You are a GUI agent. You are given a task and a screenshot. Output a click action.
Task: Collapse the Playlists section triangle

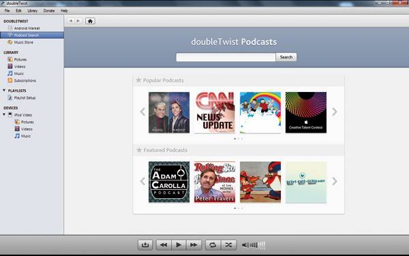coord(4,91)
